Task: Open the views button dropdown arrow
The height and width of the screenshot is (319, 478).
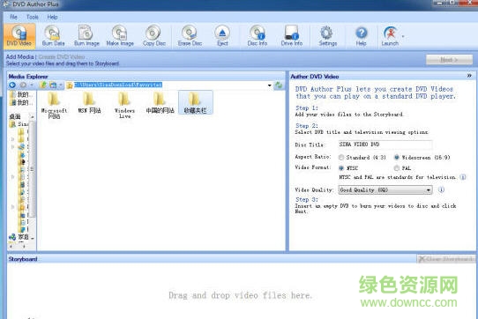Action: coord(61,85)
